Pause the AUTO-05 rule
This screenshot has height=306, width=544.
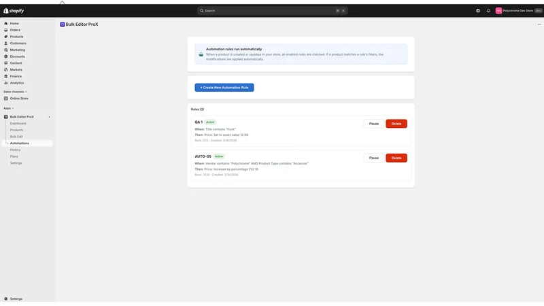pos(373,158)
